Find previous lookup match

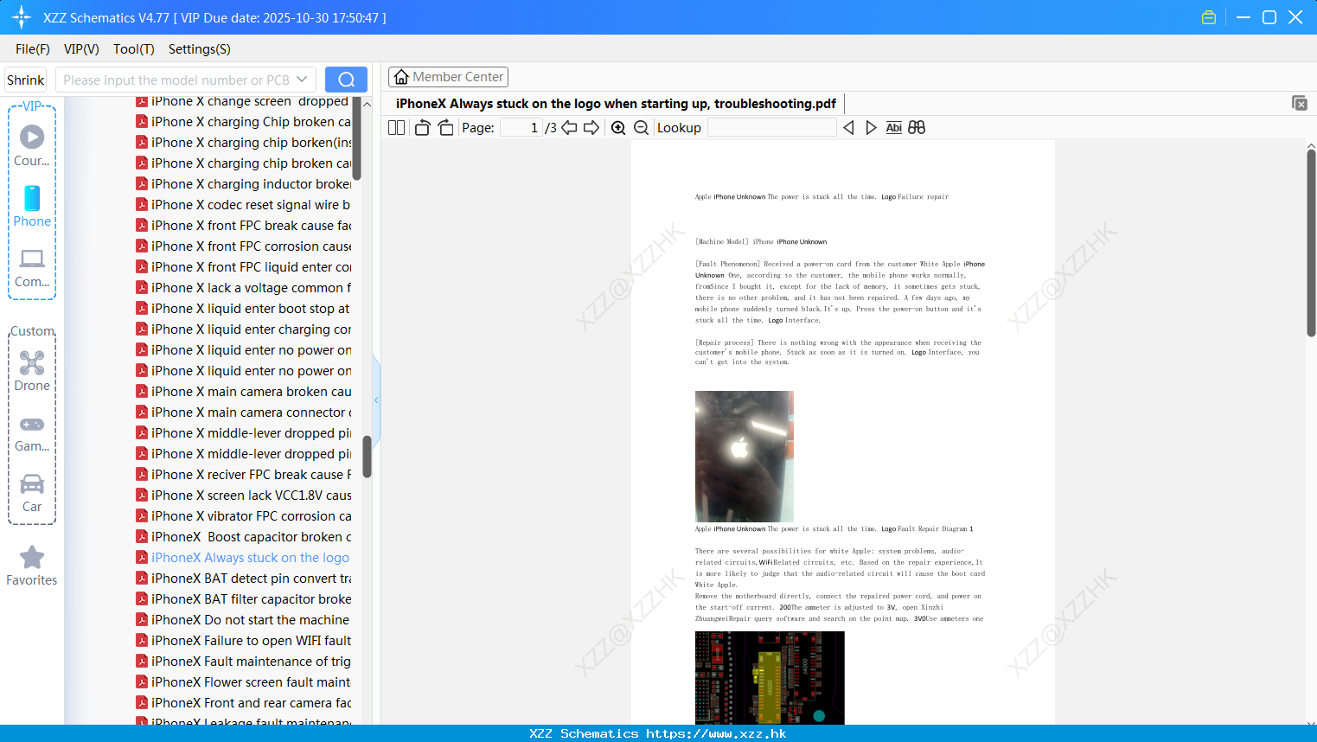click(x=848, y=127)
